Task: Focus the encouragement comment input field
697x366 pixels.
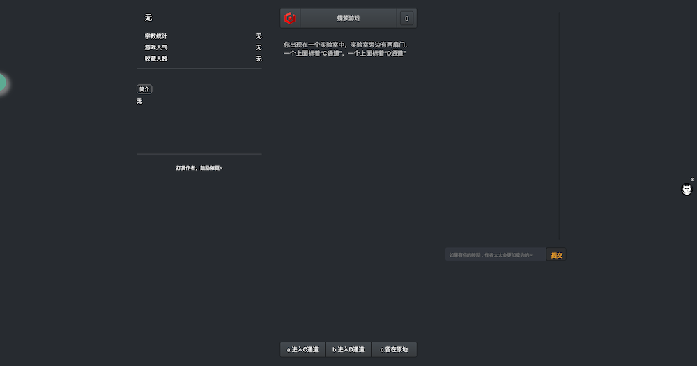Action: click(x=495, y=255)
